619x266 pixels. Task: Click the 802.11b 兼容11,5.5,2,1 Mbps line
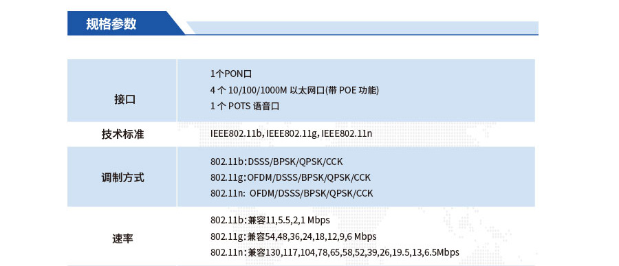[270, 220]
